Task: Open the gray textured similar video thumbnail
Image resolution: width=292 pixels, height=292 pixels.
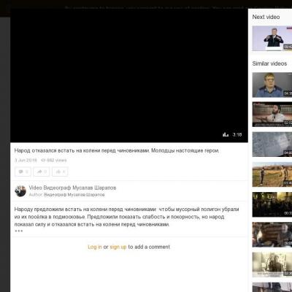Action: pyautogui.click(x=272, y=145)
